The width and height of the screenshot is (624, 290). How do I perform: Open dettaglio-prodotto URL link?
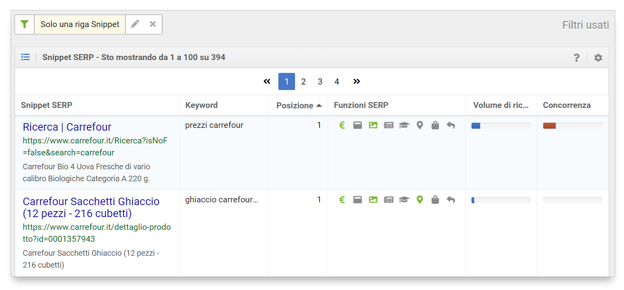pyautogui.click(x=97, y=233)
